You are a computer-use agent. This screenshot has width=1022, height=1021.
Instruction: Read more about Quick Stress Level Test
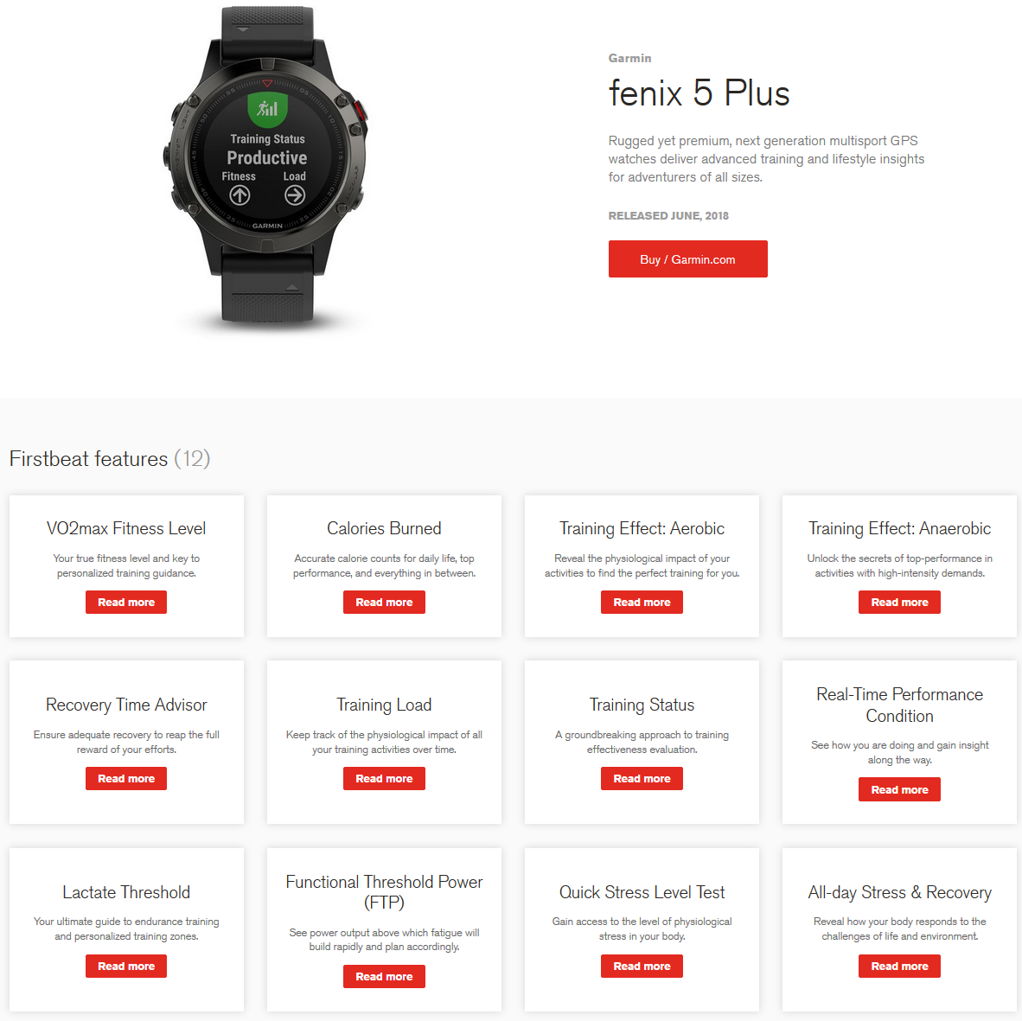[x=642, y=967]
